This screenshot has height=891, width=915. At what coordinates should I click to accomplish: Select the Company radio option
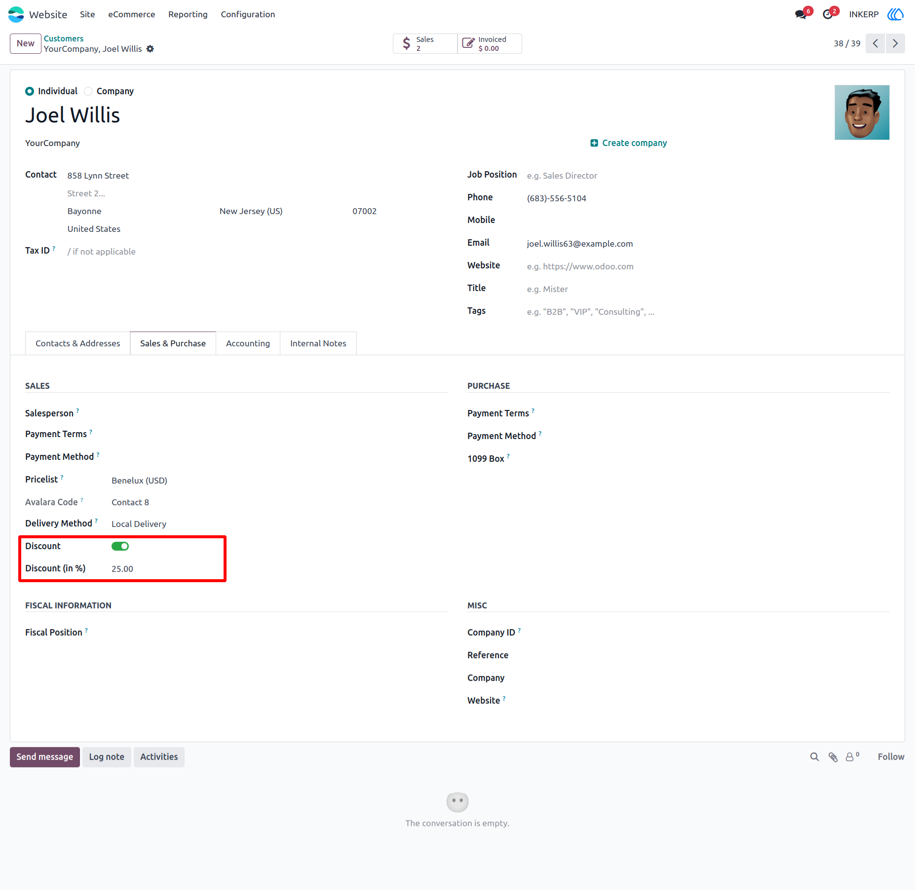88,91
